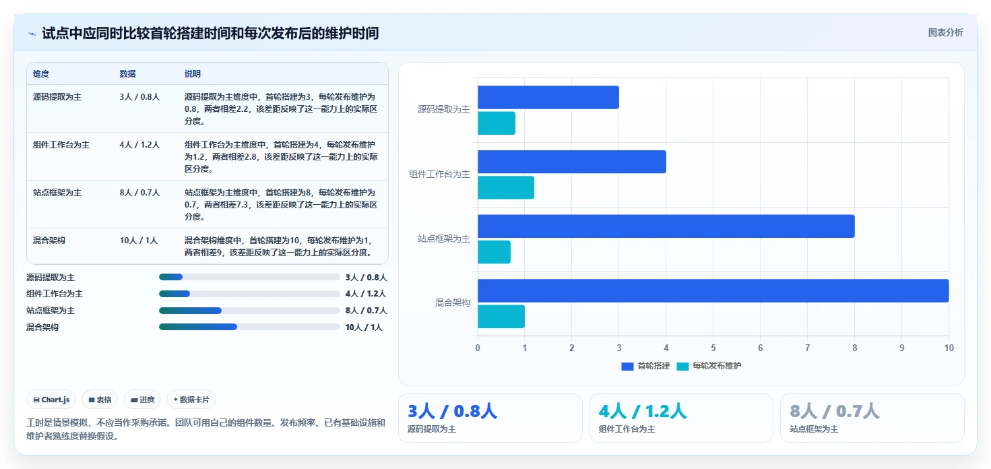Click the 组件工作台为主 progress bar

click(x=249, y=294)
